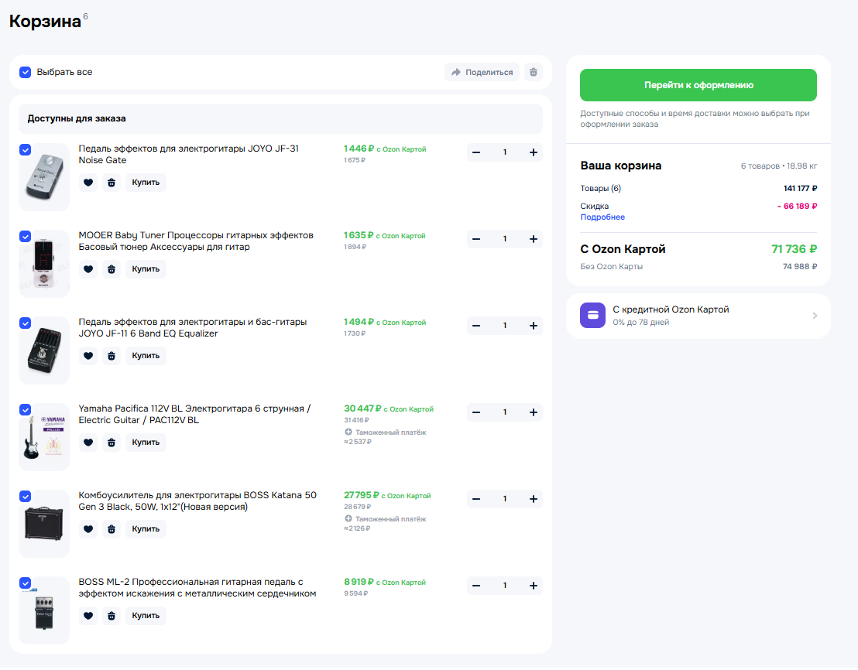This screenshot has height=670, width=858.
Task: Click trash icon next to Поделиться
Action: pyautogui.click(x=533, y=72)
